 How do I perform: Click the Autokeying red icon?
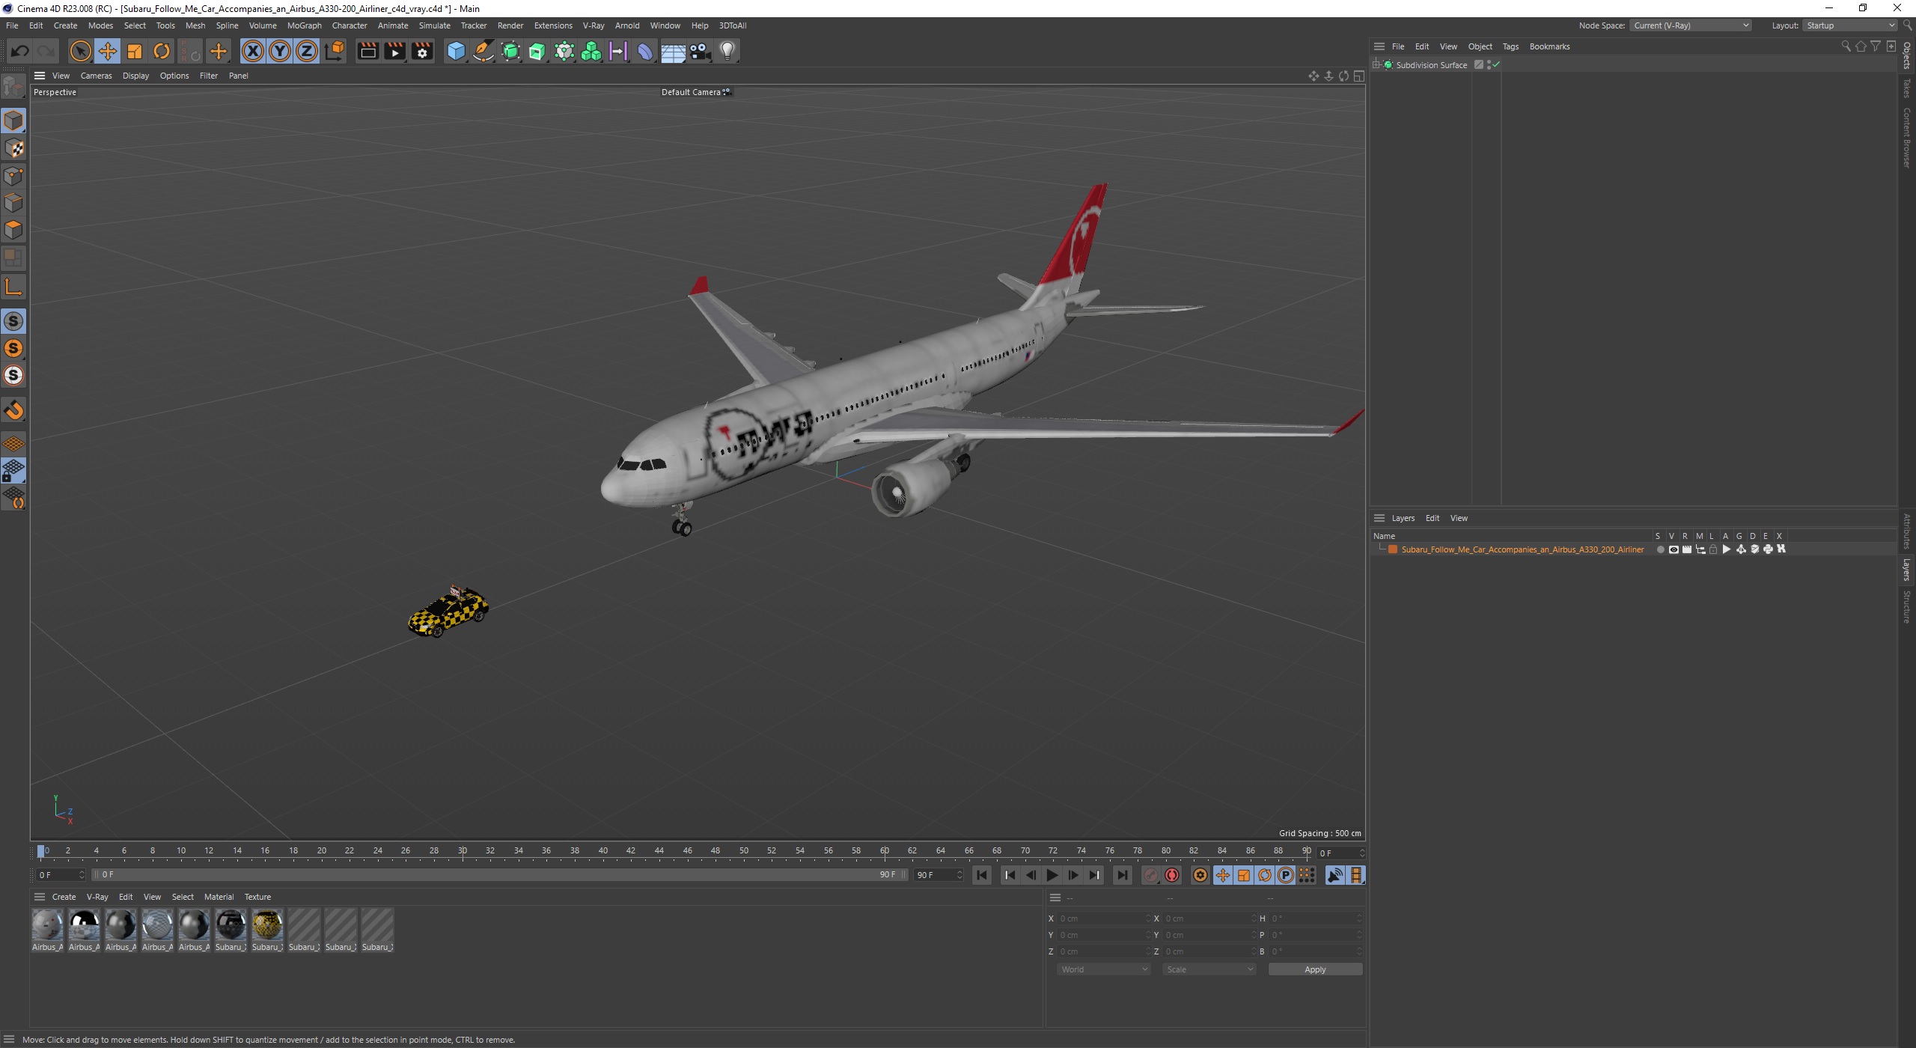click(x=1172, y=875)
